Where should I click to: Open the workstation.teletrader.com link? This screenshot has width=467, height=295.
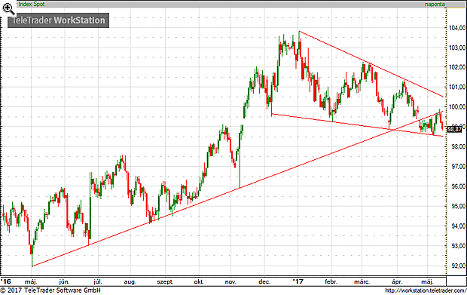[426, 290]
